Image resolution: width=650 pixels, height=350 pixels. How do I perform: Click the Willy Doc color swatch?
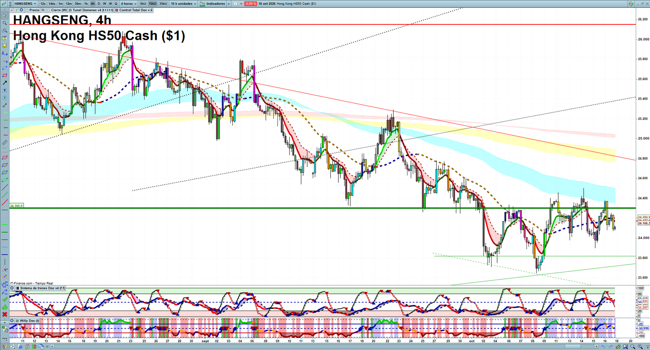coord(17,321)
